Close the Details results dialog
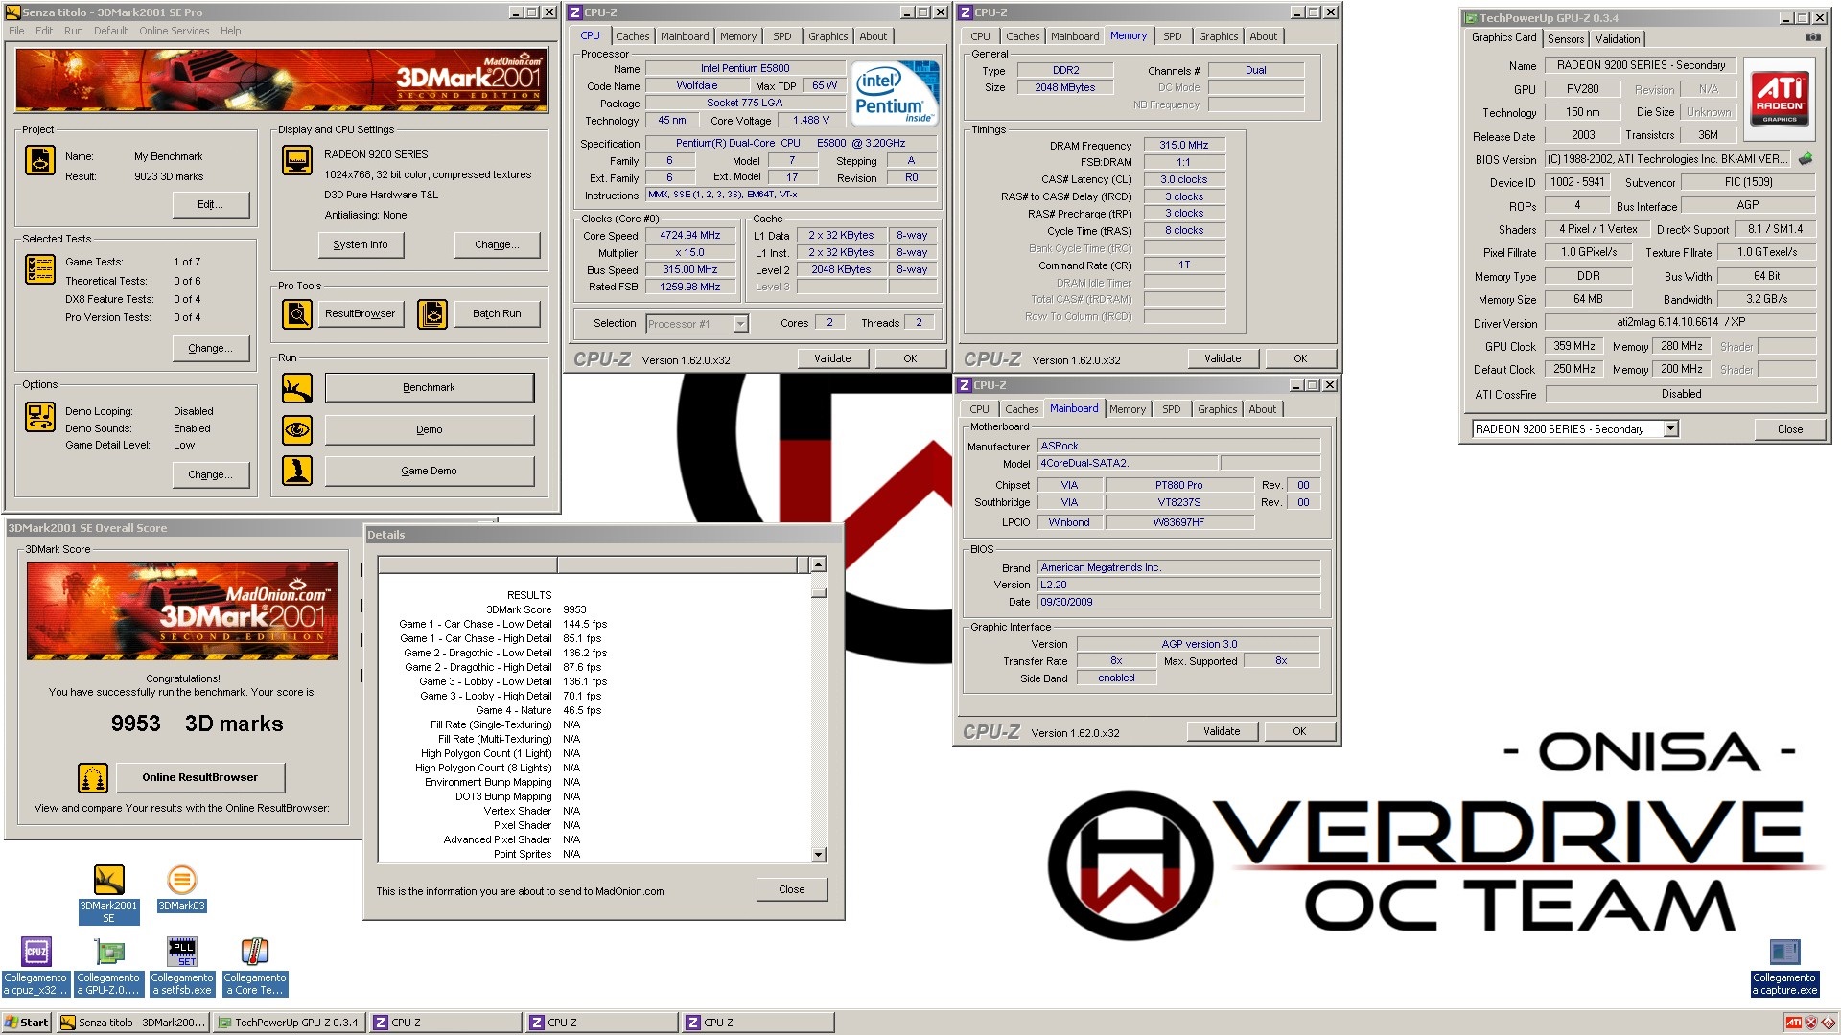 coord(791,889)
